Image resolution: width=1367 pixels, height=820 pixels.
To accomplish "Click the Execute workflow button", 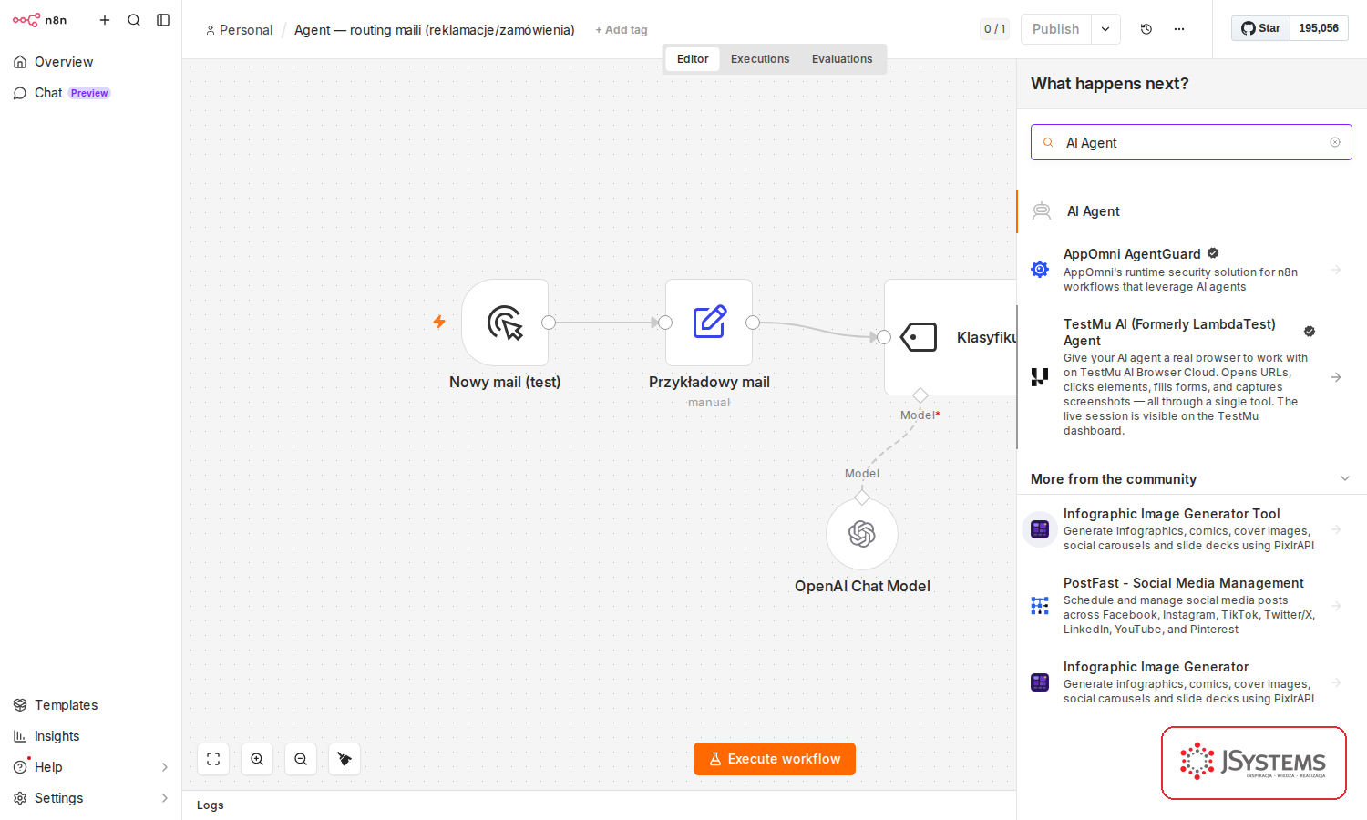I will coord(775,759).
